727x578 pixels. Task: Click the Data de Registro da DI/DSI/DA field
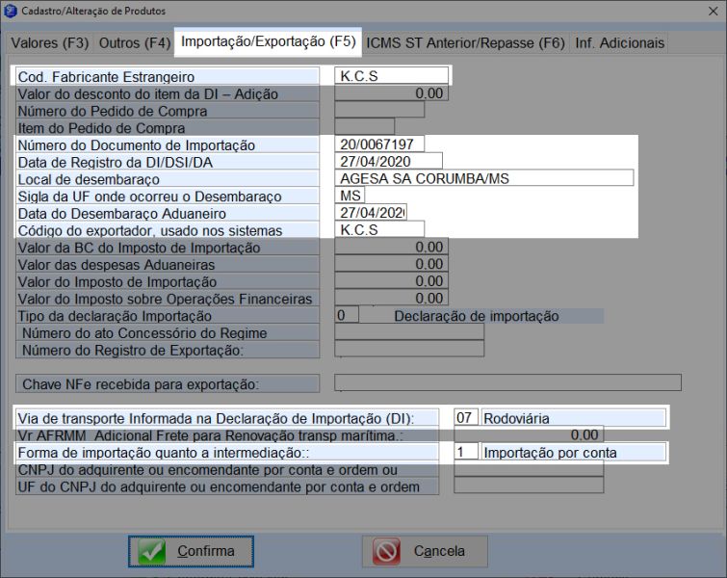coord(388,162)
